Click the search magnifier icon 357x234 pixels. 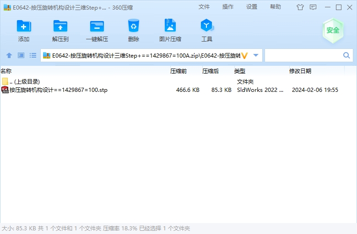346,55
